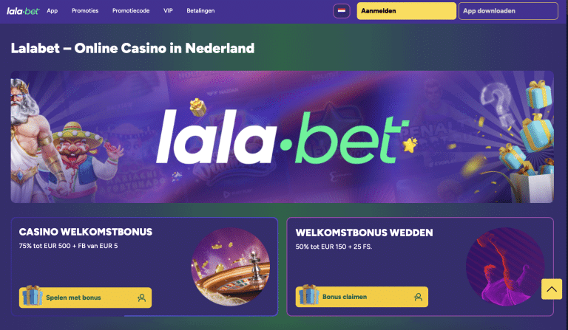The height and width of the screenshot is (330, 568).
Task: Open the App menu item
Action: tap(53, 11)
